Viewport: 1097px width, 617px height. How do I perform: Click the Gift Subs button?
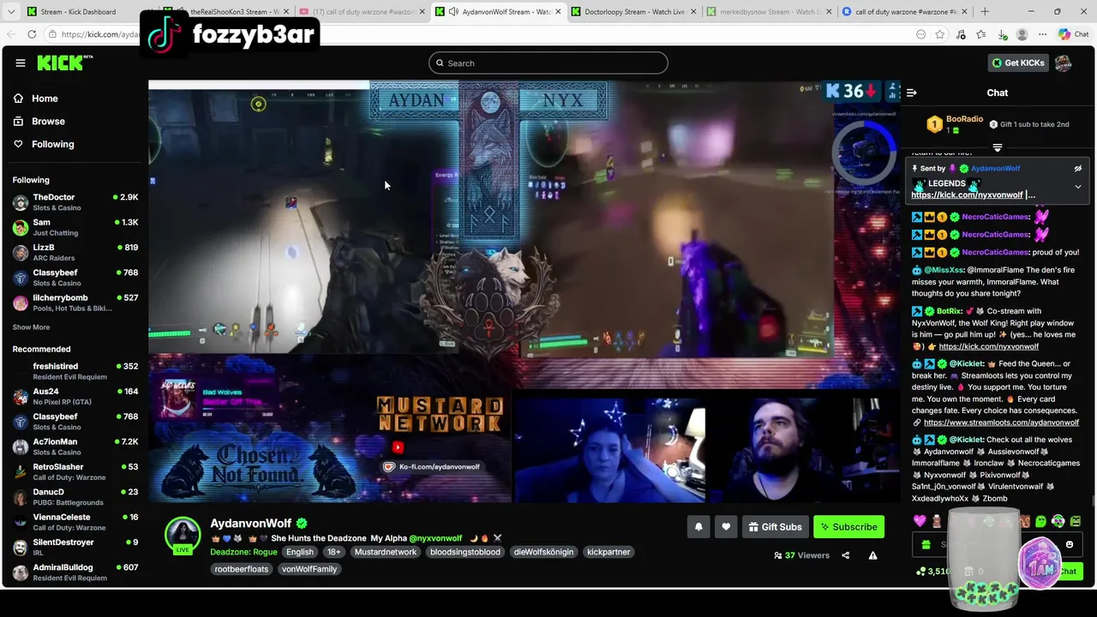pyautogui.click(x=775, y=527)
